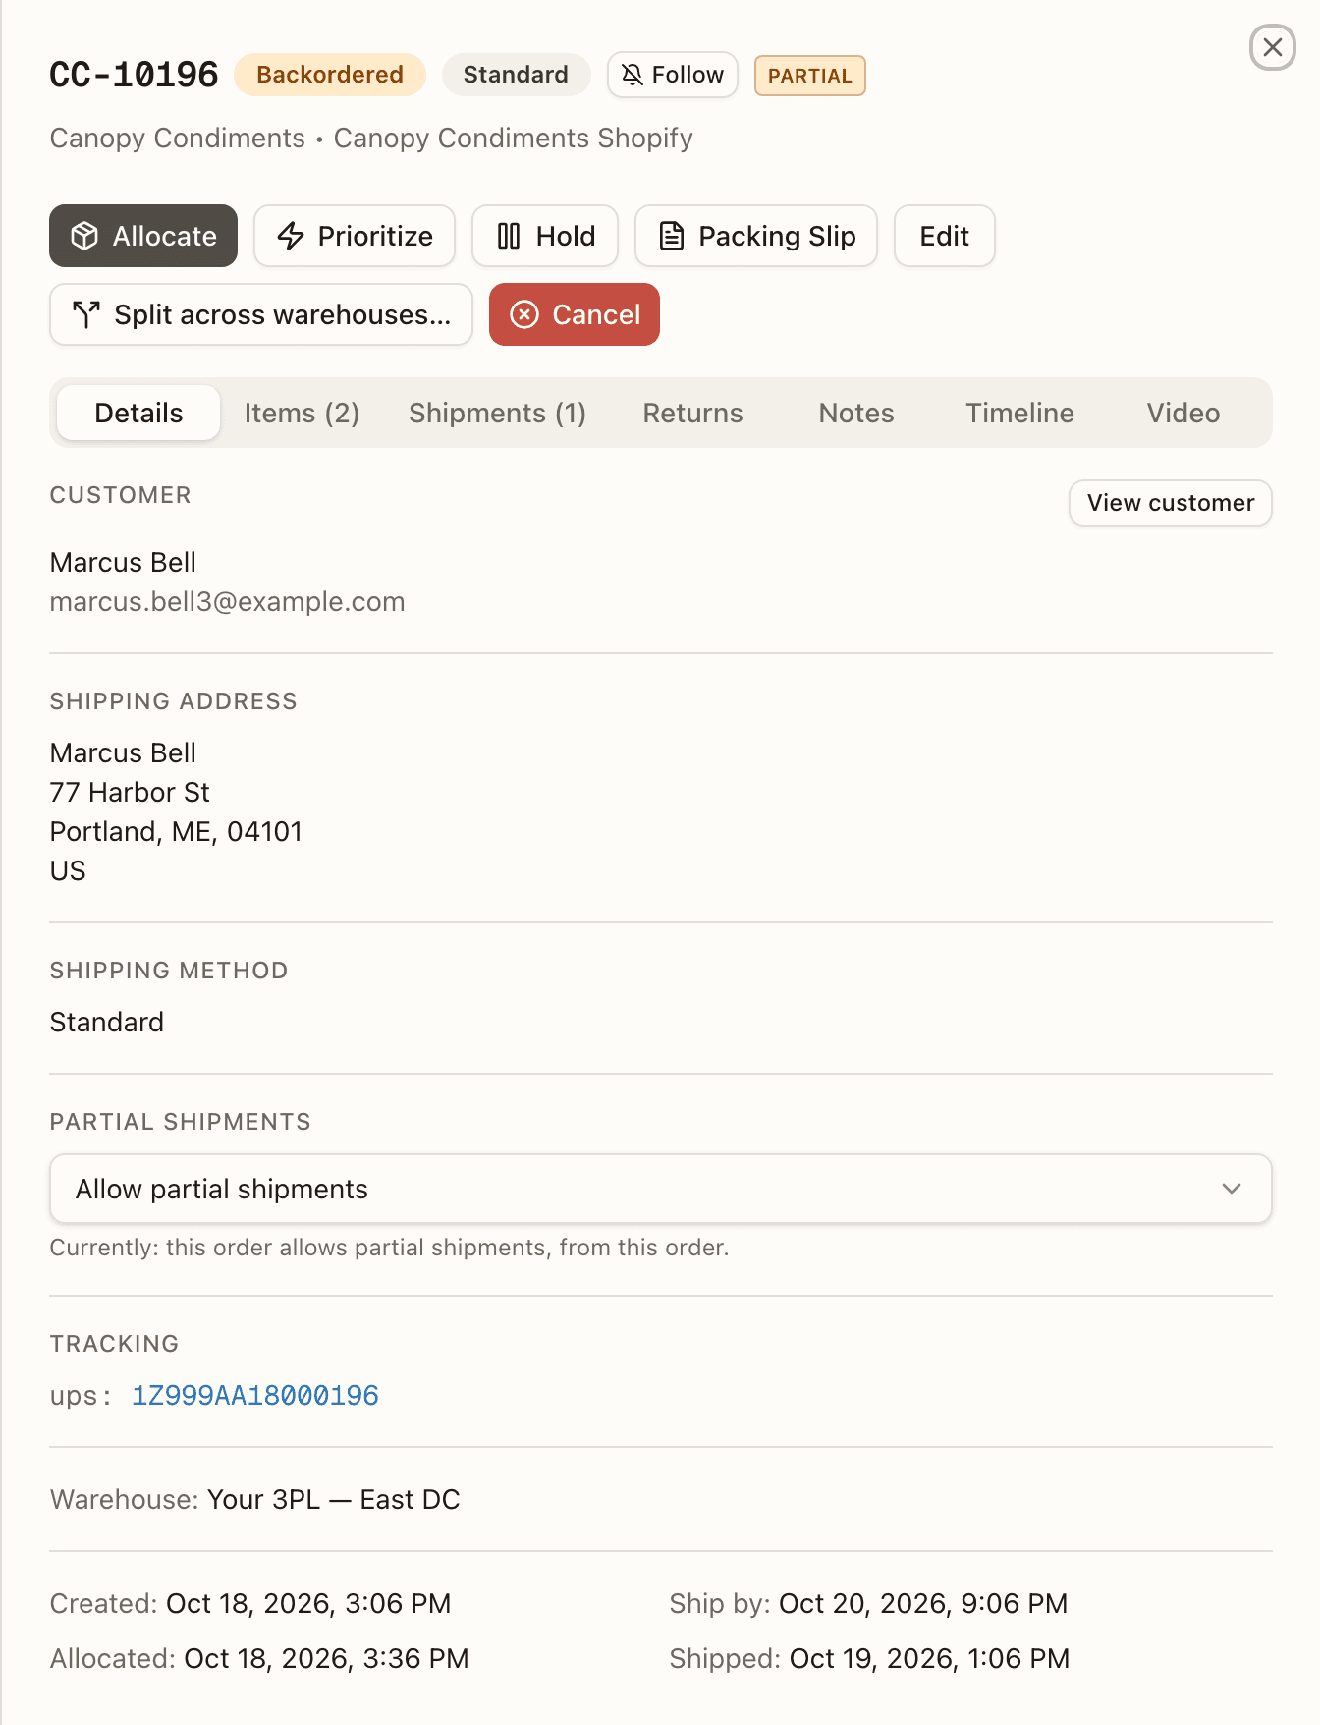Click the Allocate button label
This screenshot has height=1725, width=1320.
(x=165, y=236)
